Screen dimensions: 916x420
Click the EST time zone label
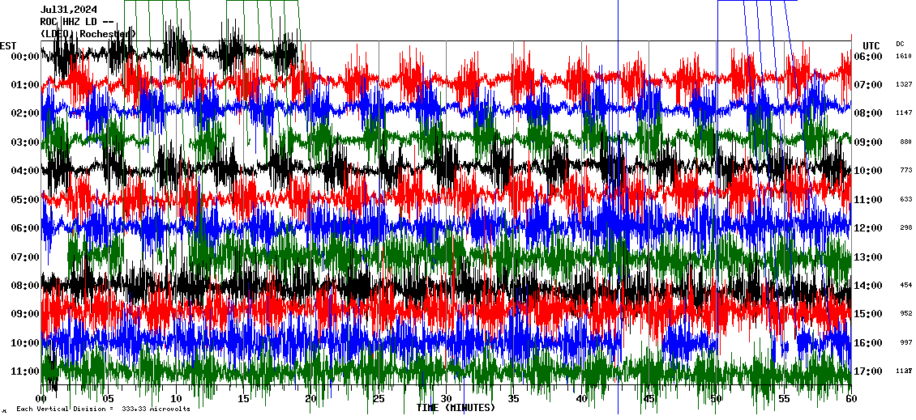(8, 45)
